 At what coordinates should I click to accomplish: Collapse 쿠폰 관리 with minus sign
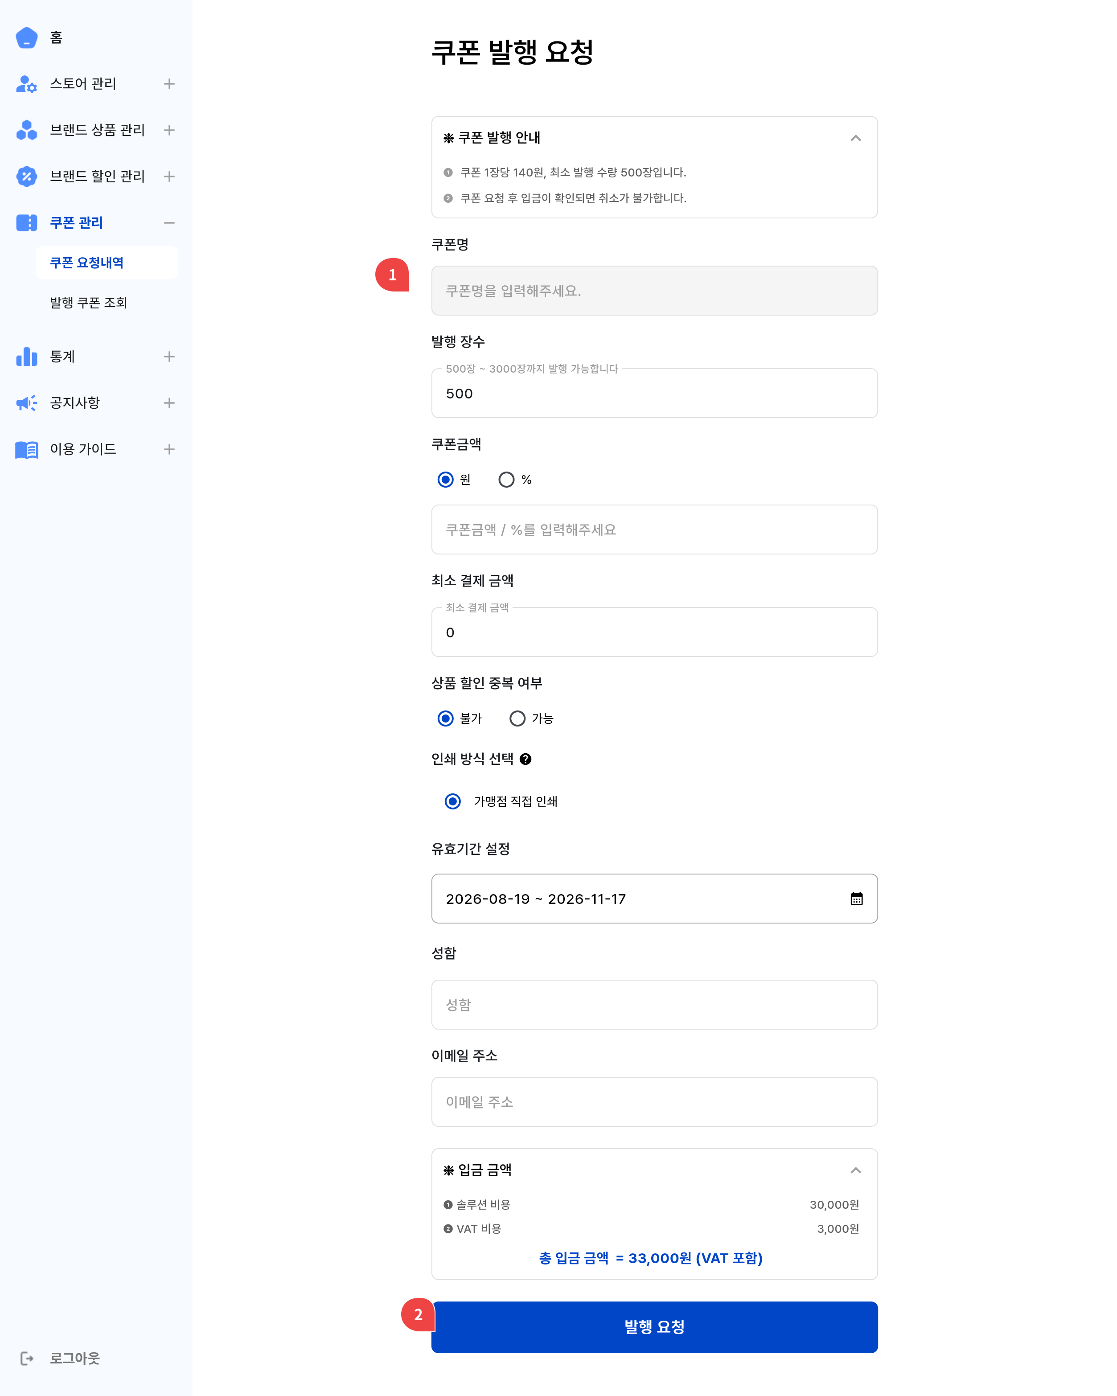coord(169,223)
